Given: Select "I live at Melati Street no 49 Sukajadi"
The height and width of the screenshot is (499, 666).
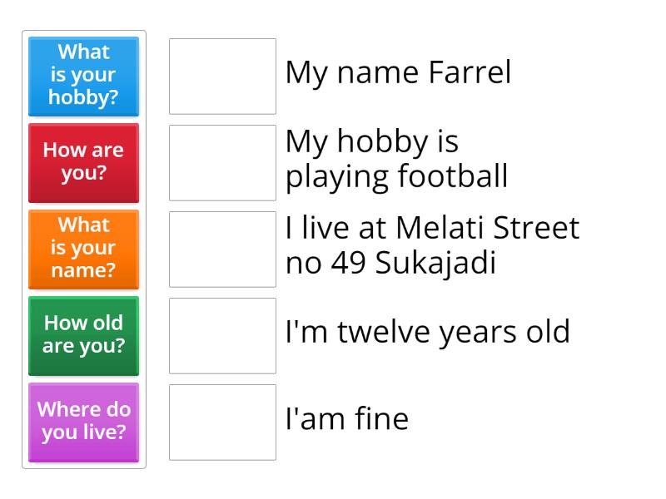Looking at the screenshot, I should click(433, 245).
